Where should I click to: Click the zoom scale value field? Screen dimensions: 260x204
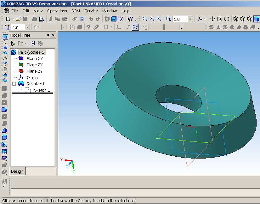point(180,19)
